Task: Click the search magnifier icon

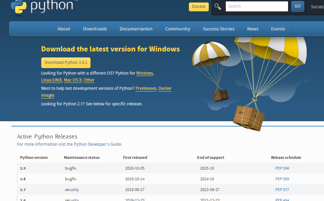Action: pyautogui.click(x=218, y=7)
